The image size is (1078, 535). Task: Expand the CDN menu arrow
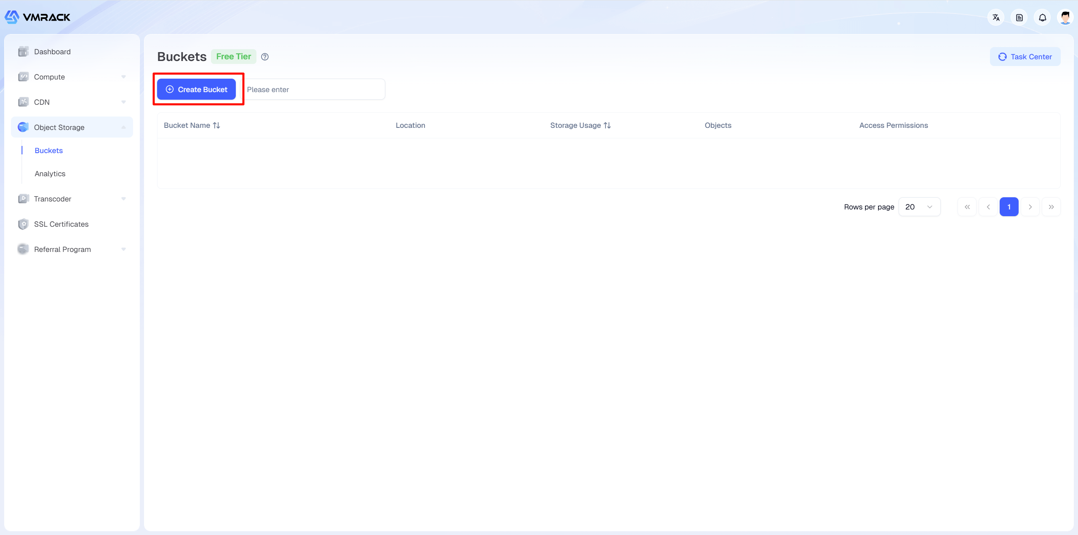point(123,102)
